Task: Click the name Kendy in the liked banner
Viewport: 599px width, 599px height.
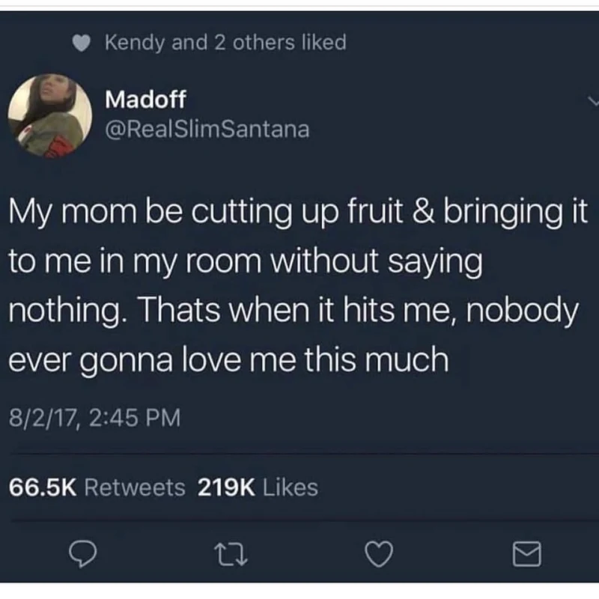Action: tap(135, 43)
